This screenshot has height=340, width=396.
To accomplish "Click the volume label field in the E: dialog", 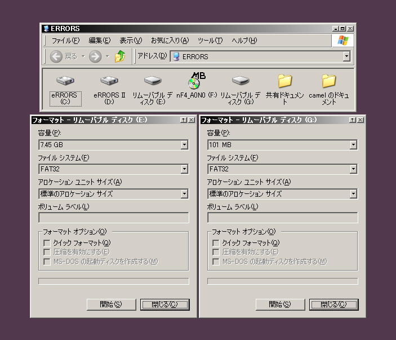I will pyautogui.click(x=113, y=218).
